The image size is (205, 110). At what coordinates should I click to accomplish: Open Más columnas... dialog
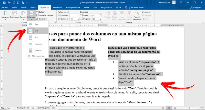tap(38, 56)
